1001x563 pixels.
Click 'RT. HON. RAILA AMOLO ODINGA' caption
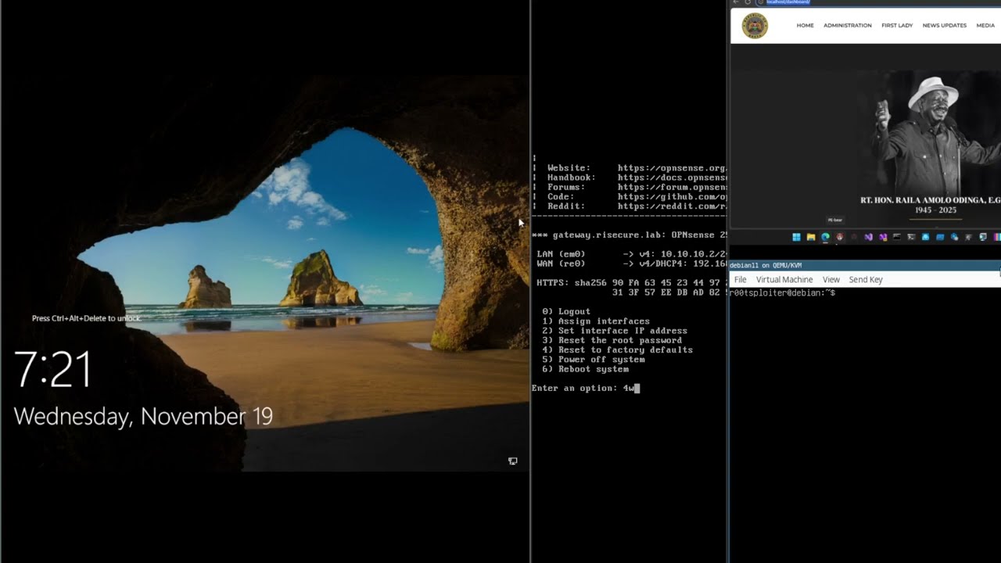point(931,200)
